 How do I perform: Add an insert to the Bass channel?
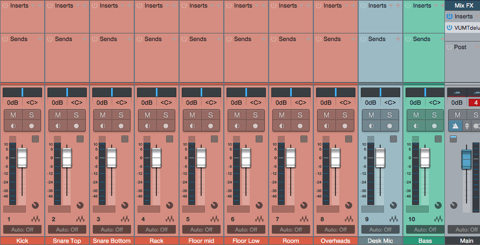tap(443, 5)
